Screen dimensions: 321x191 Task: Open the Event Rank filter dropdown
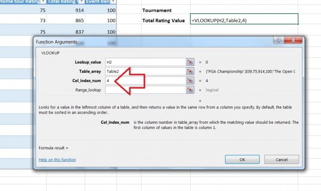click(113, 1)
